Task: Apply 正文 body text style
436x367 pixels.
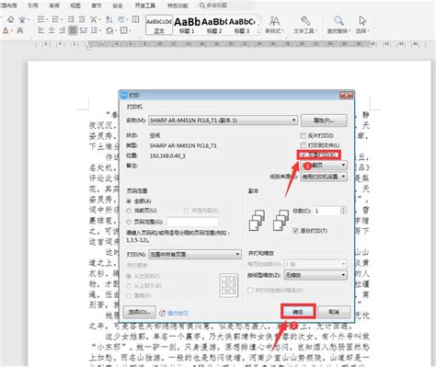Action: point(159,25)
